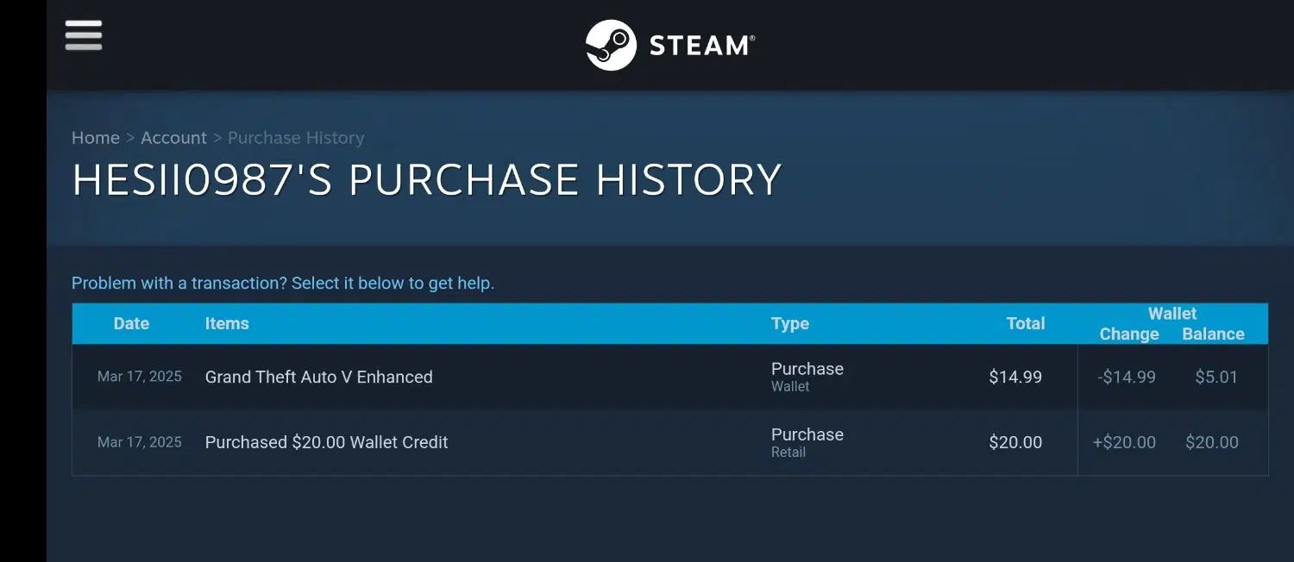Click HESII0987'S PURCHASE HISTORY page title
Screen dimensions: 1294x562
tap(426, 180)
